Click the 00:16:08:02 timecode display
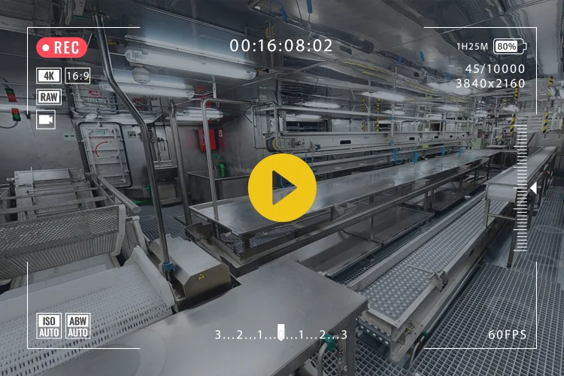This screenshot has height=376, width=564. tap(281, 46)
